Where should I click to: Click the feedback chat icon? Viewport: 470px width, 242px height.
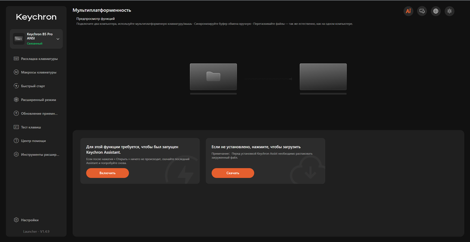pyautogui.click(x=422, y=11)
